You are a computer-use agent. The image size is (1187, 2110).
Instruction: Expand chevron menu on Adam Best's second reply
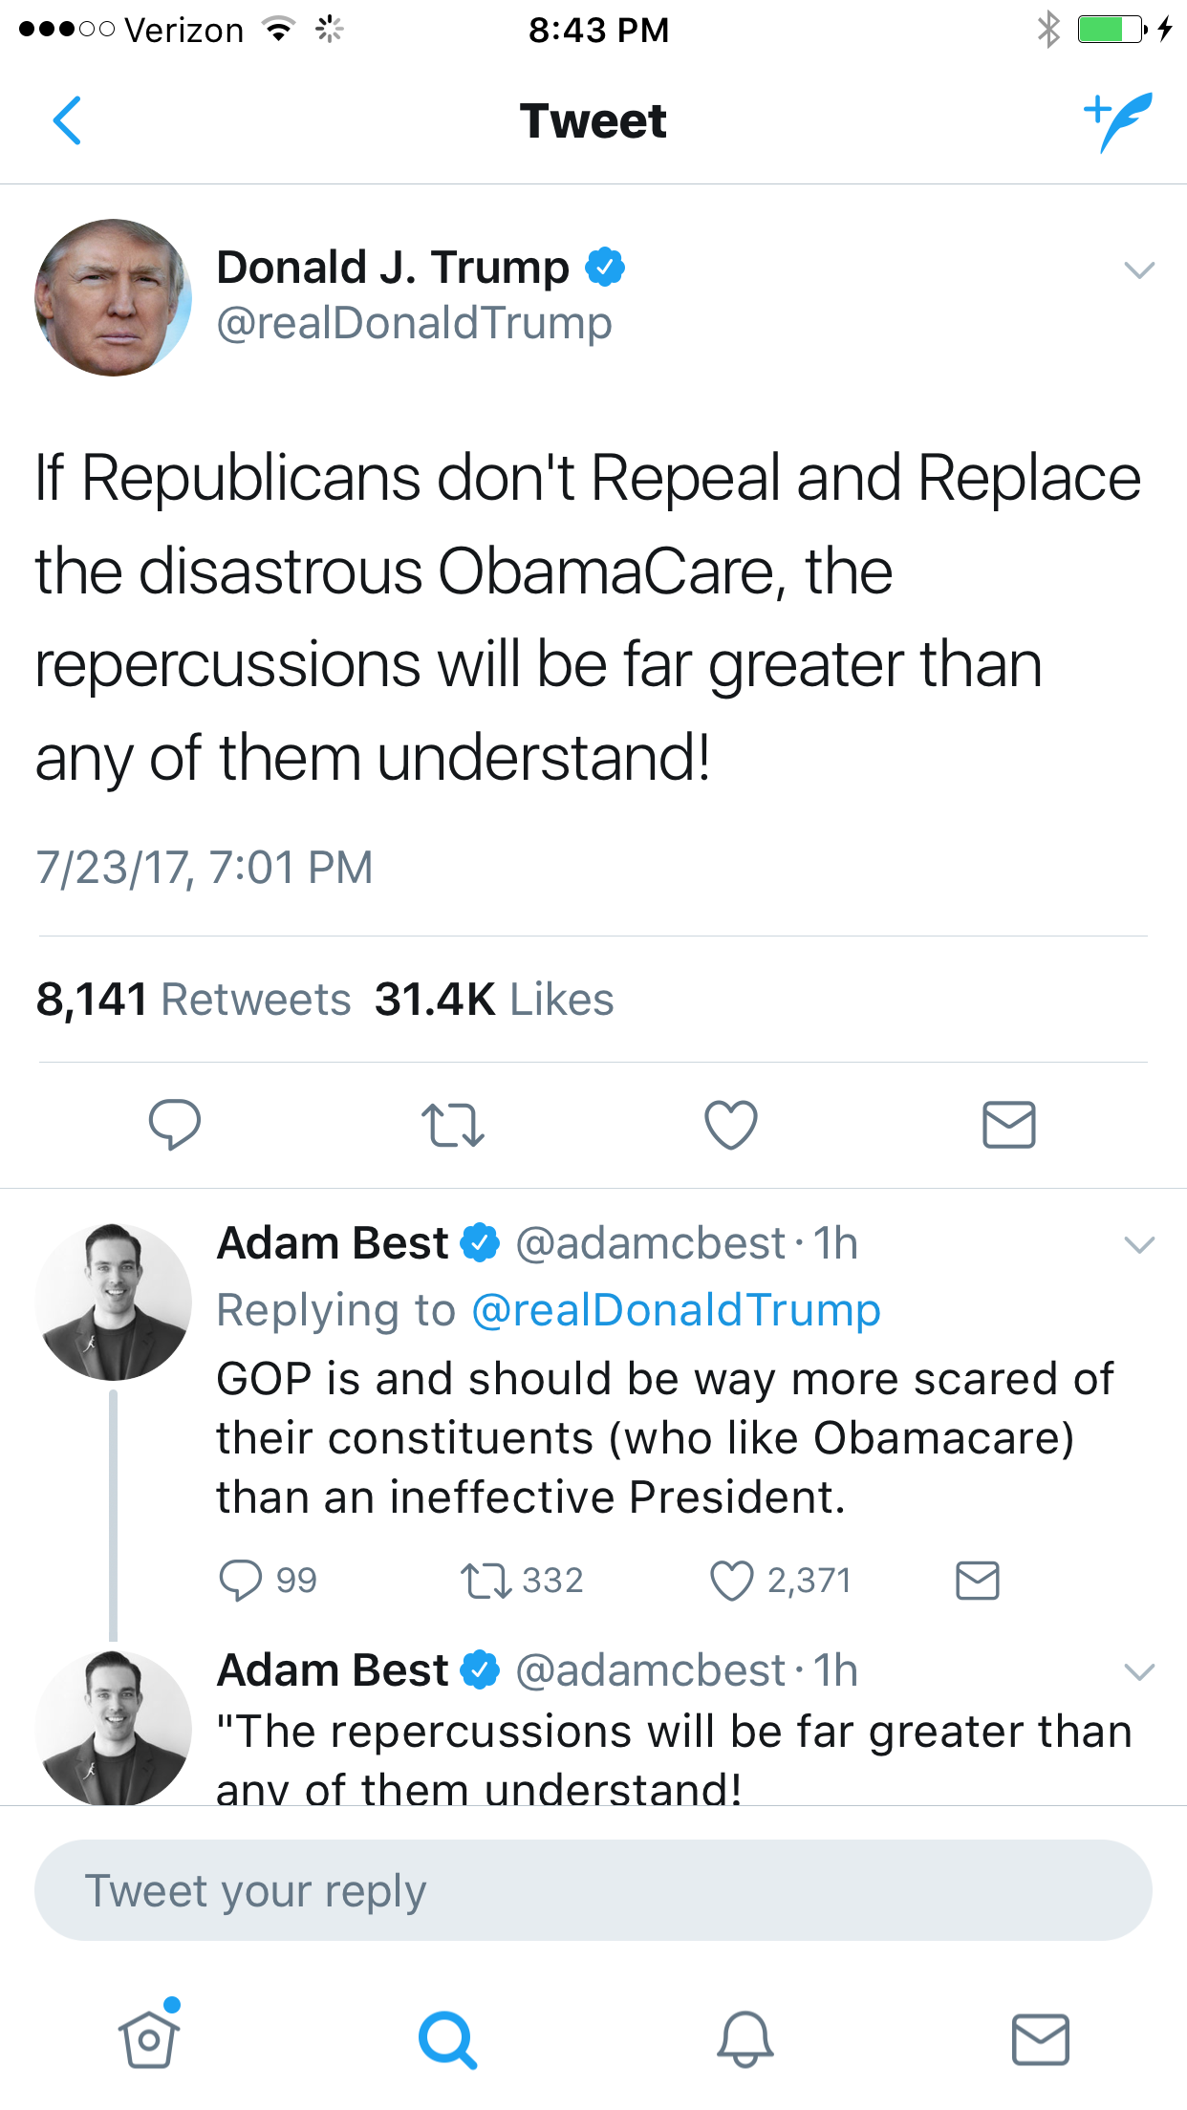point(1139,1672)
